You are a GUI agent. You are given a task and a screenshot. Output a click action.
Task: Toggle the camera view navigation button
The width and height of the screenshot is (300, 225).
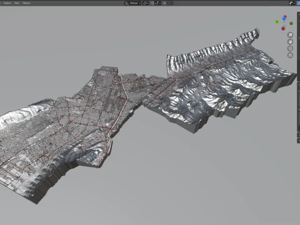click(290, 48)
